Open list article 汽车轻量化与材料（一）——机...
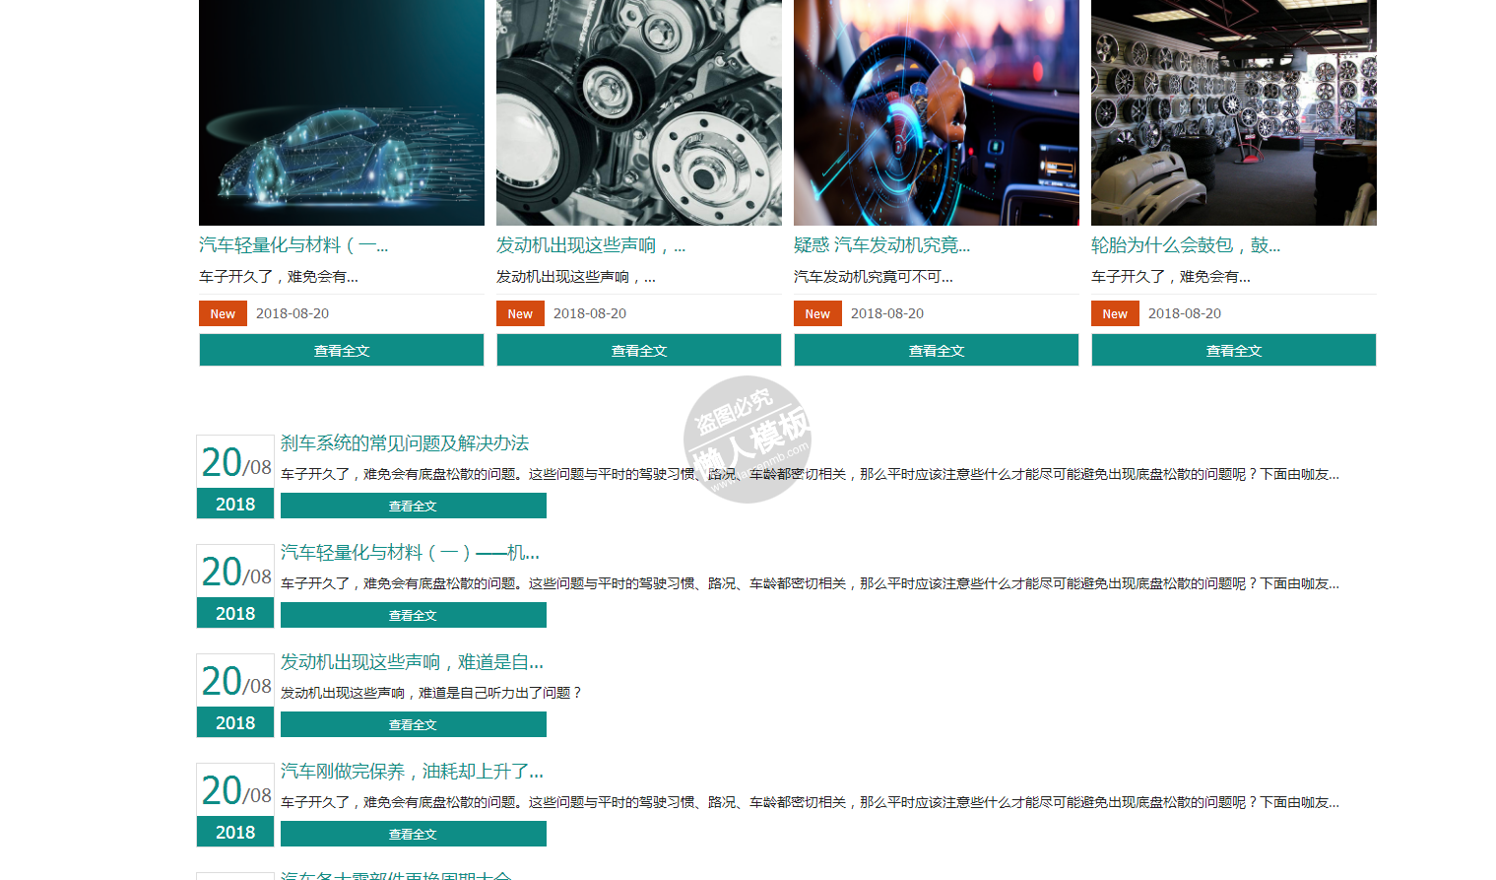The height and width of the screenshot is (880, 1496). tap(410, 553)
